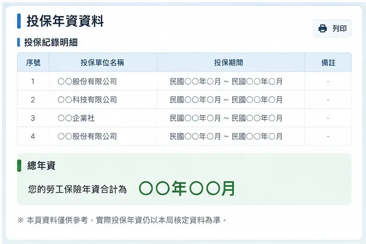This screenshot has height=244, width=366.
Task: Click the 列印 print button
Action: (x=332, y=29)
